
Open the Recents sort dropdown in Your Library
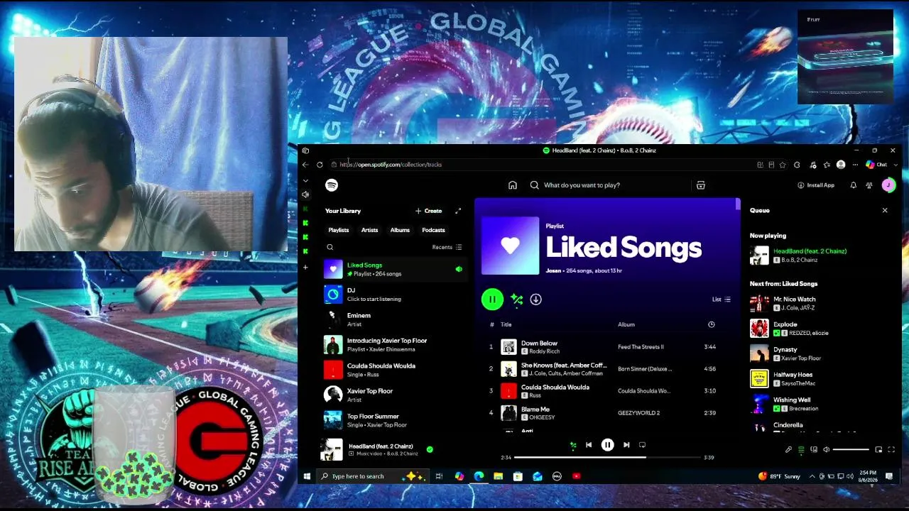[x=447, y=247]
